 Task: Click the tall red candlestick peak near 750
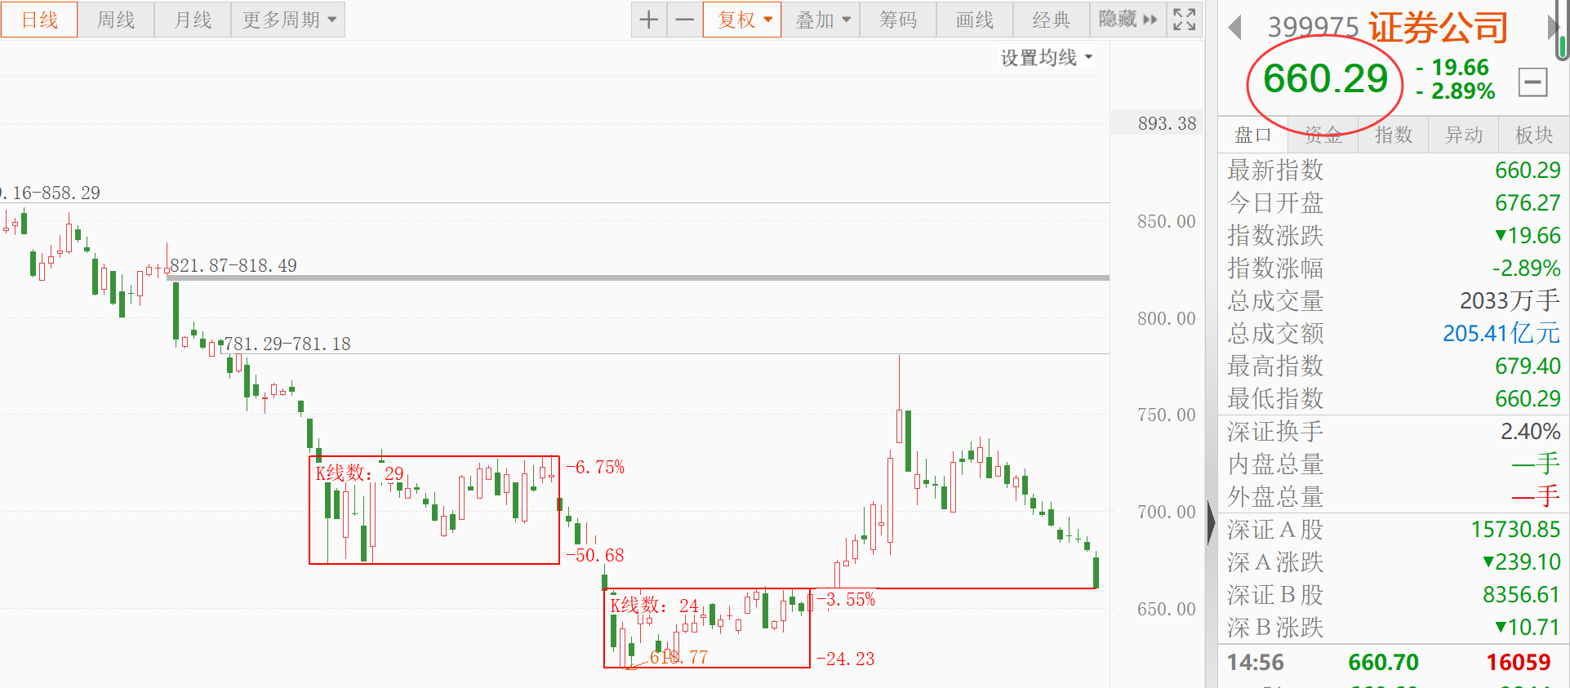coord(899,424)
